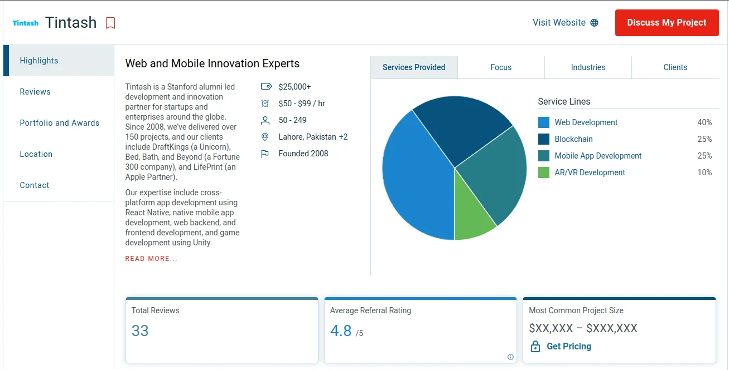Open the Services Provided tab
The image size is (729, 370).
click(x=414, y=67)
